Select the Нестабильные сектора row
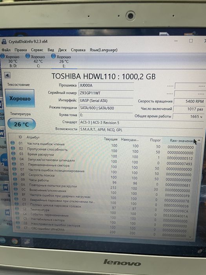 102,222
